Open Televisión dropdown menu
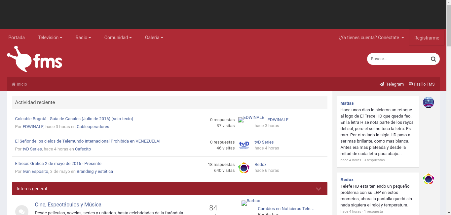The height and width of the screenshot is (215, 451). [50, 38]
